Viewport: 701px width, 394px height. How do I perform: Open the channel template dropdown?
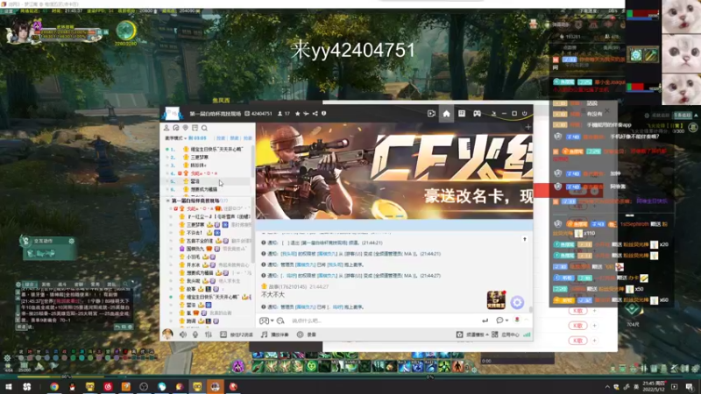472,334
